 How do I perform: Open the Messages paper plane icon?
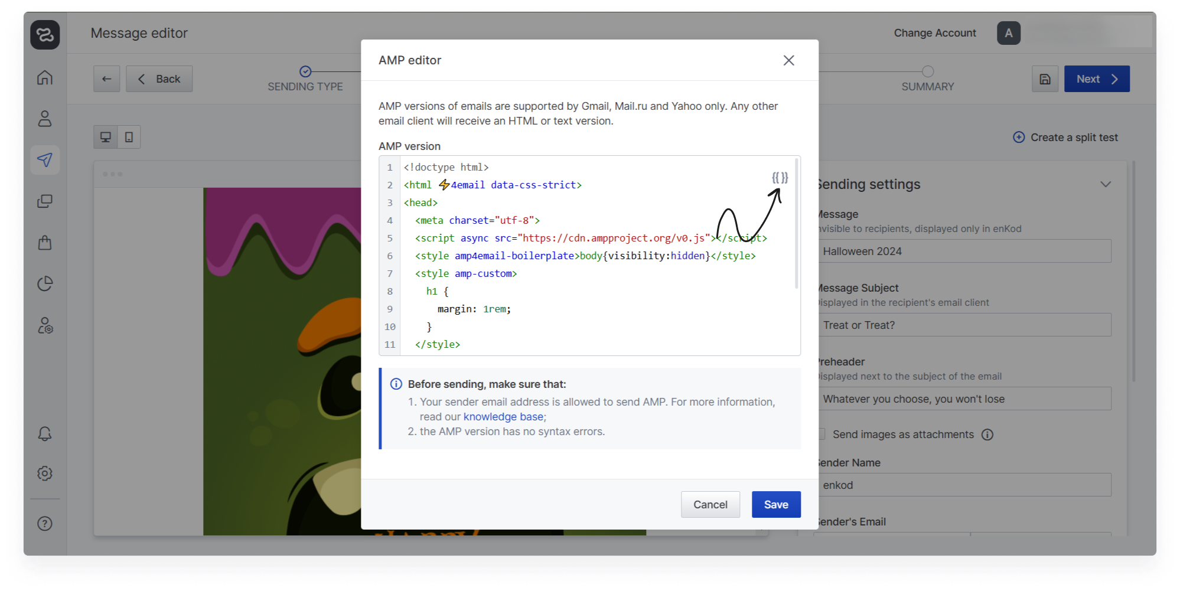(45, 159)
